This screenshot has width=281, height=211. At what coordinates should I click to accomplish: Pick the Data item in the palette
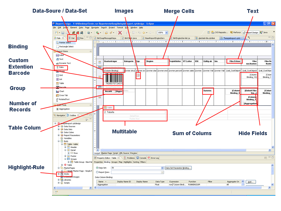60,67
